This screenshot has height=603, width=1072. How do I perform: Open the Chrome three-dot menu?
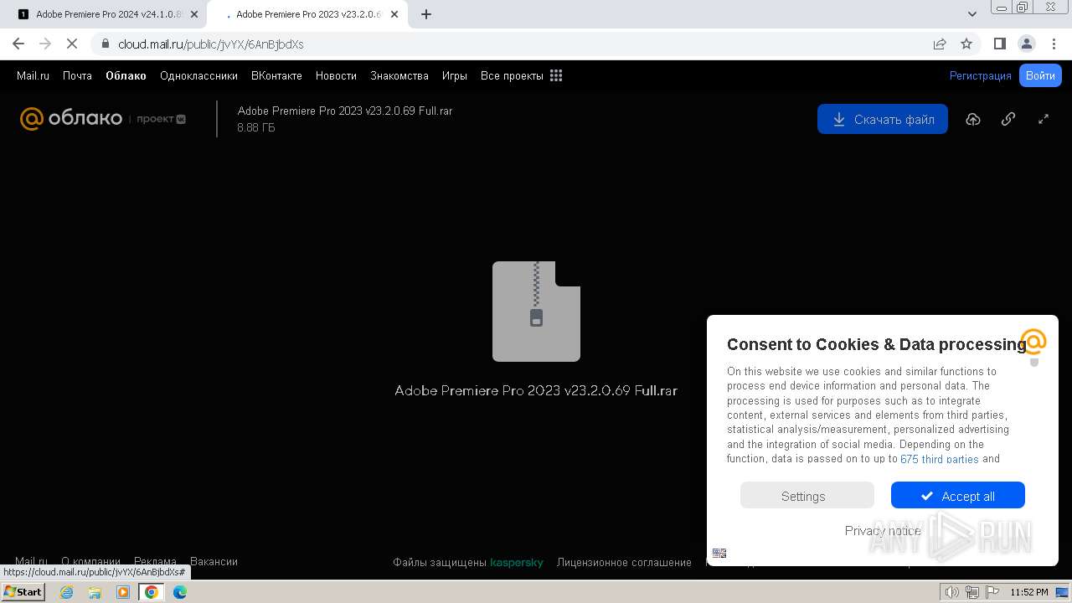coord(1054,44)
